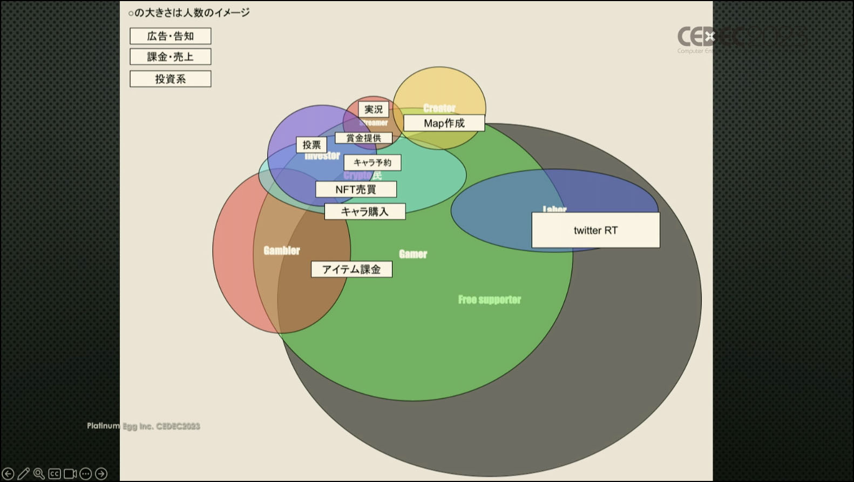854x482 pixels.
Task: Click the white X near CEDEC logo
Action: click(710, 36)
